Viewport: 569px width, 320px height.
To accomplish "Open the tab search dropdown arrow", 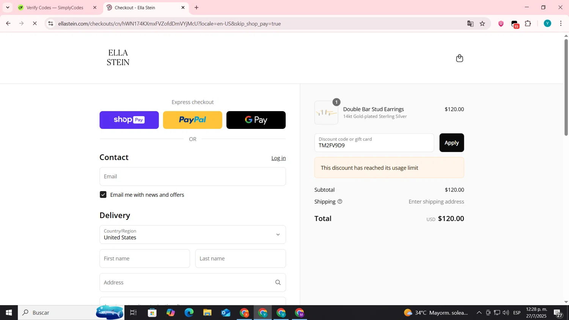I will click(8, 8).
